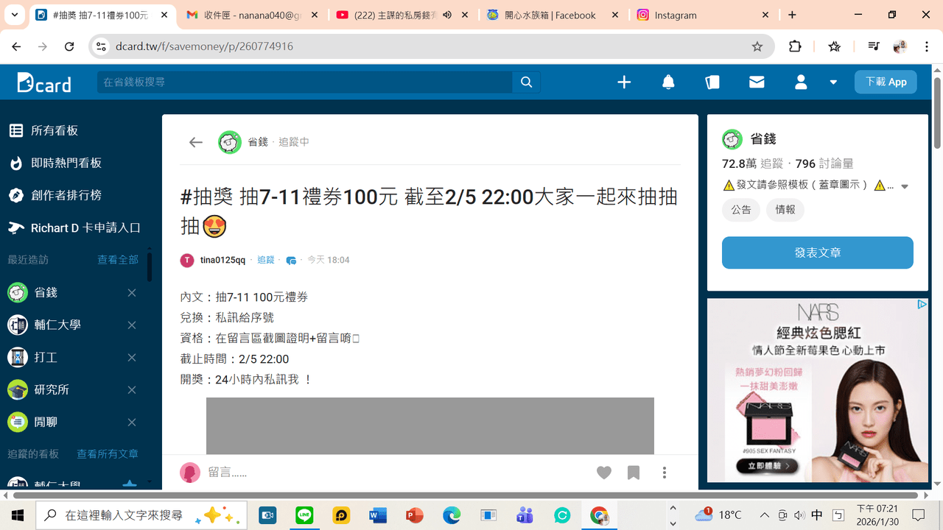Click the Dcard board search field
Viewport: 943px width, 530px height.
coord(305,82)
